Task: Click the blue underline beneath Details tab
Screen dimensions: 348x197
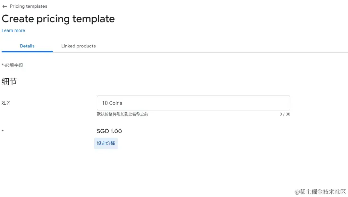Action: pos(27,51)
